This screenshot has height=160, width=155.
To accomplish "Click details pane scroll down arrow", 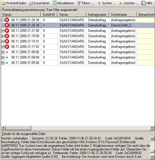I will pyautogui.click(x=152, y=157).
